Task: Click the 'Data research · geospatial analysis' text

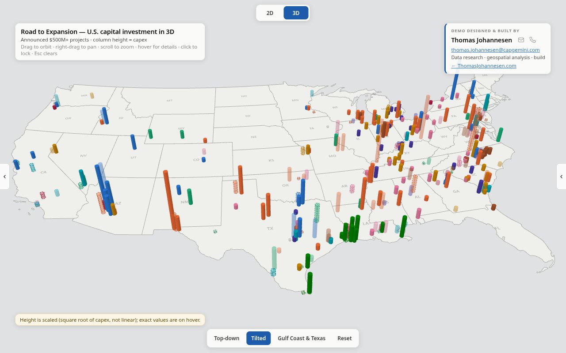Action: point(498,57)
